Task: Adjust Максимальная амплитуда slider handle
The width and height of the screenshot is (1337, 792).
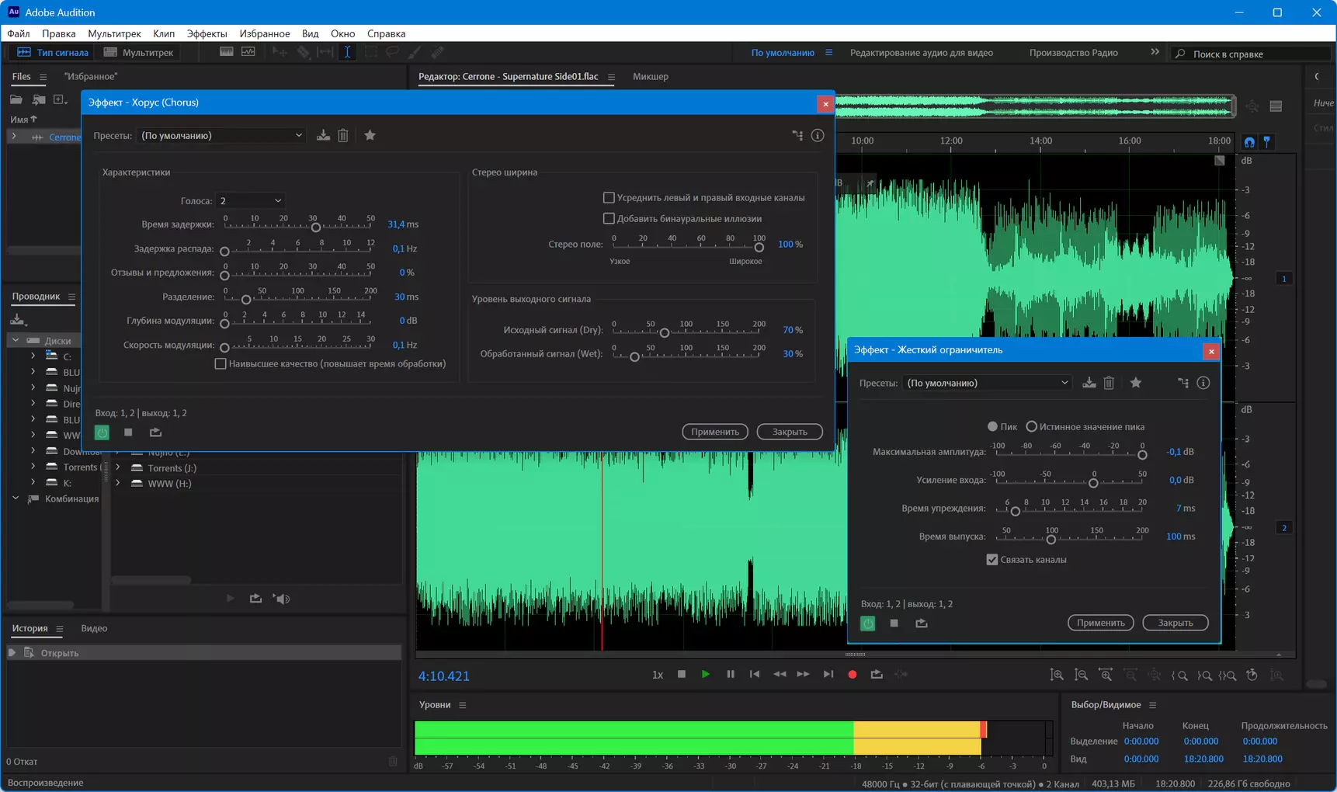Action: (1142, 455)
